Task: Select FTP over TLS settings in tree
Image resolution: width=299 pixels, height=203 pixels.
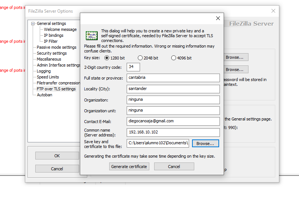Action: coord(56,89)
